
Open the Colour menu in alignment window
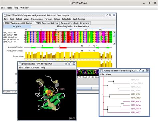(57, 19)
